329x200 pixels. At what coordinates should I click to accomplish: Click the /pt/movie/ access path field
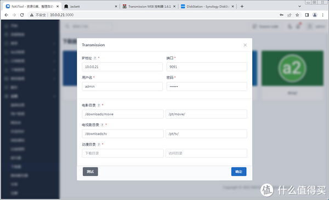coord(206,114)
